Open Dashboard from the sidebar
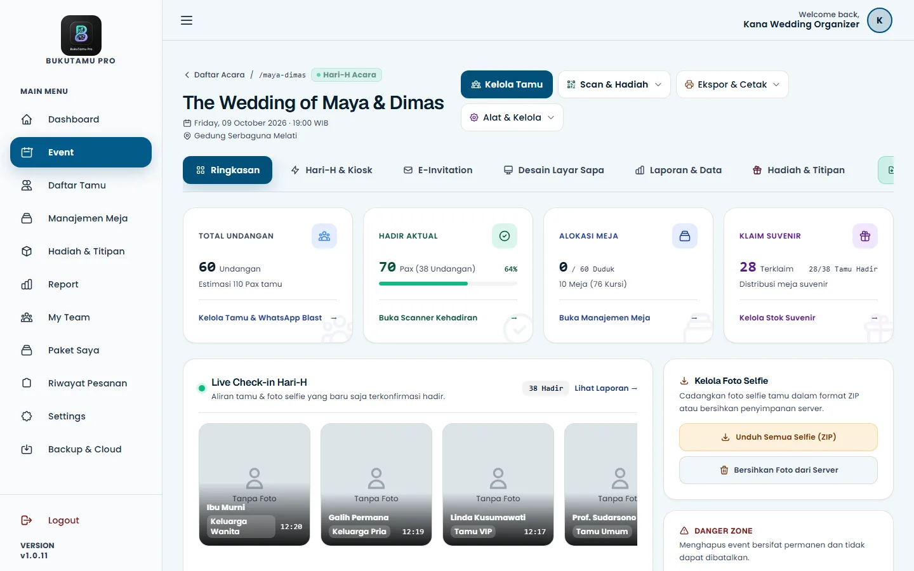This screenshot has width=914, height=571. (81, 119)
